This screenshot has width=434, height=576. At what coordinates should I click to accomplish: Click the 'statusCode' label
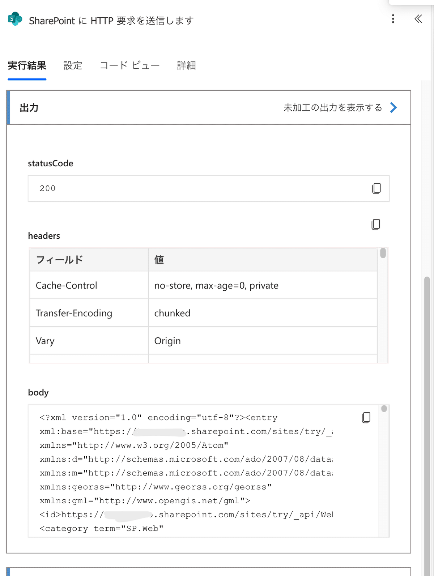click(51, 163)
